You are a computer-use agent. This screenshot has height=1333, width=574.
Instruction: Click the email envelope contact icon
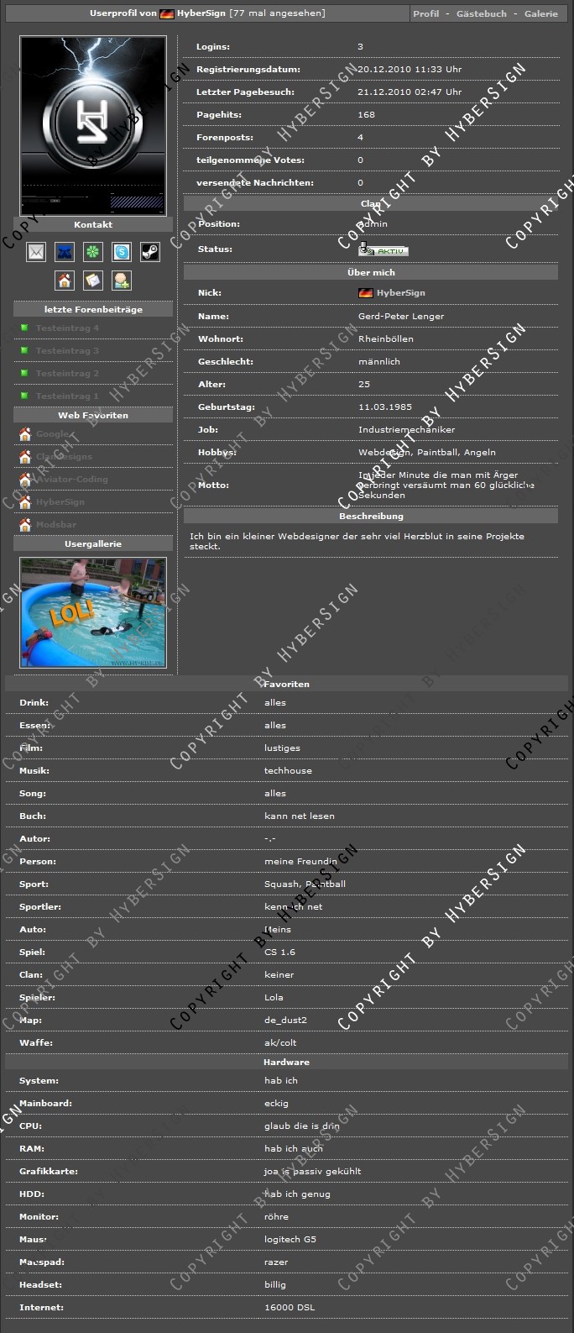[x=36, y=252]
